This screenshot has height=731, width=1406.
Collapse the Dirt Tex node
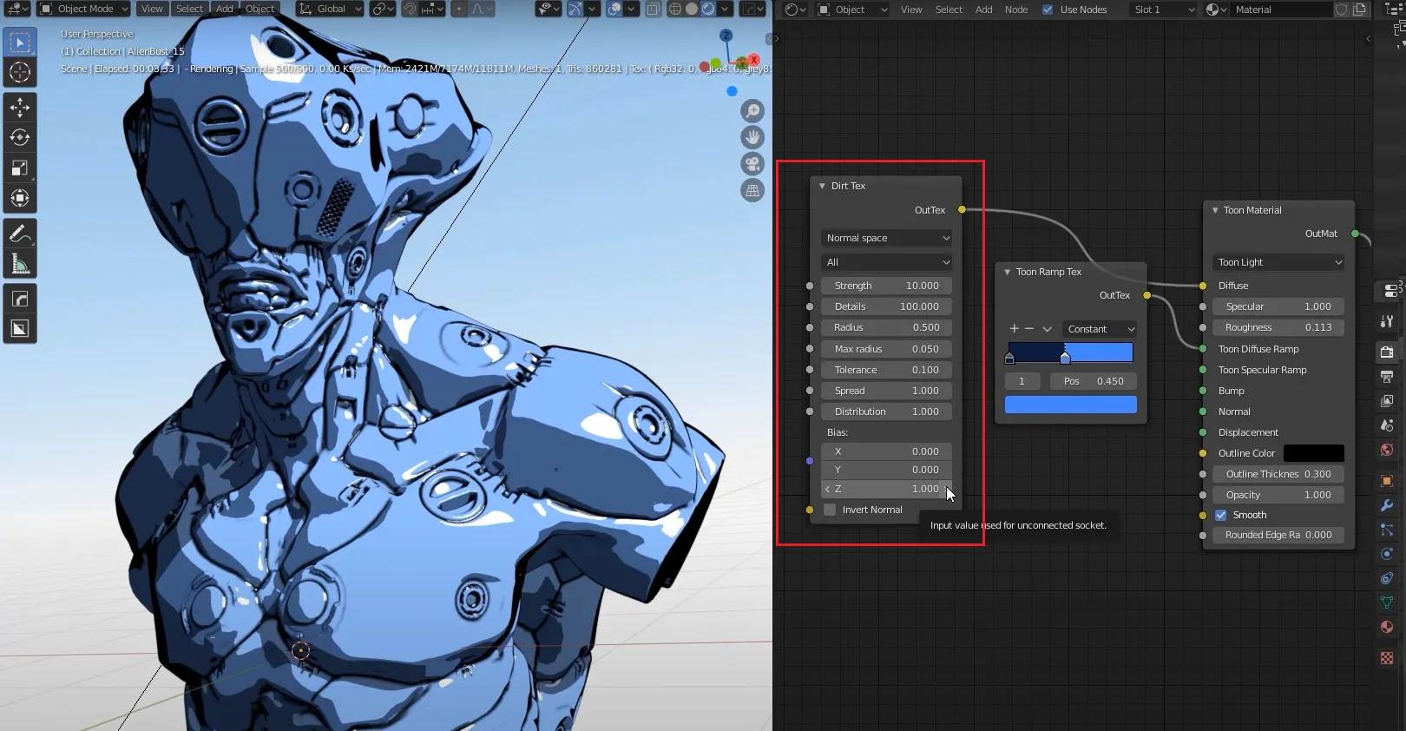(x=822, y=186)
